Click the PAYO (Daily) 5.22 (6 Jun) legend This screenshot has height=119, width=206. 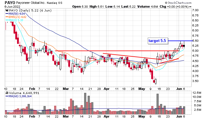(x=30, y=11)
